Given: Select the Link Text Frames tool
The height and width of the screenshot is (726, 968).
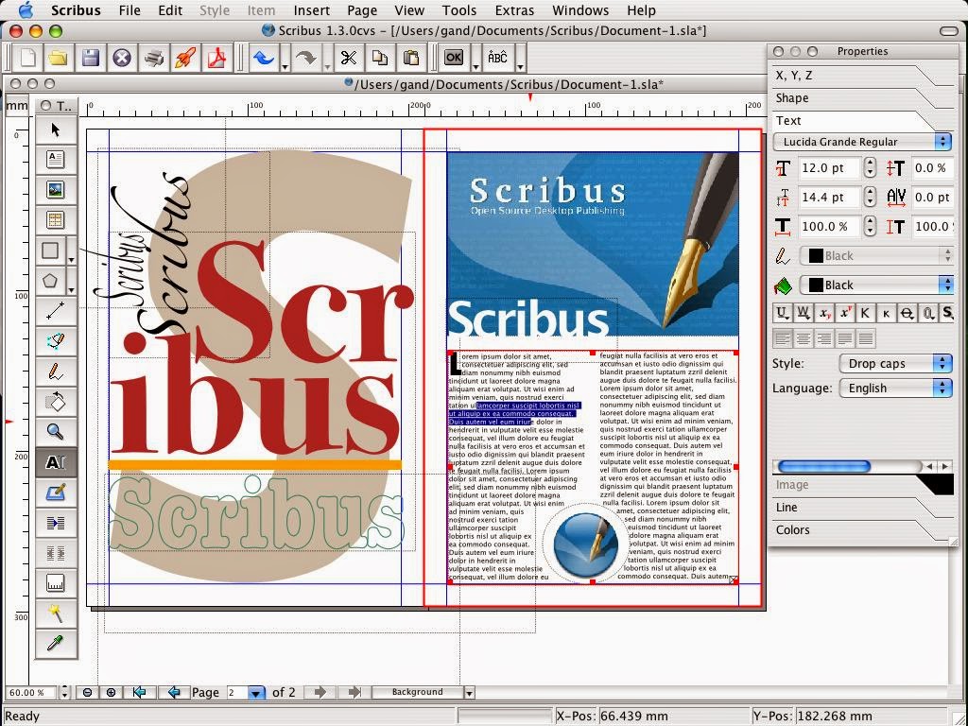Looking at the screenshot, I should pos(56,523).
